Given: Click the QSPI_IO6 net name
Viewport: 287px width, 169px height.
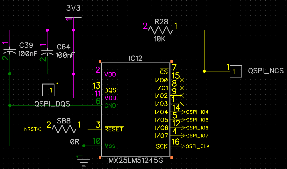Looking at the screenshot, I should click(x=197, y=128).
